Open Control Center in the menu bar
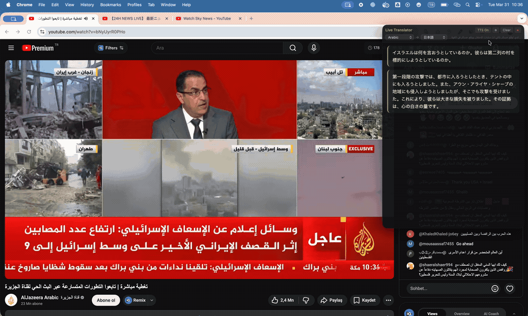This screenshot has height=316, width=528. point(477,5)
